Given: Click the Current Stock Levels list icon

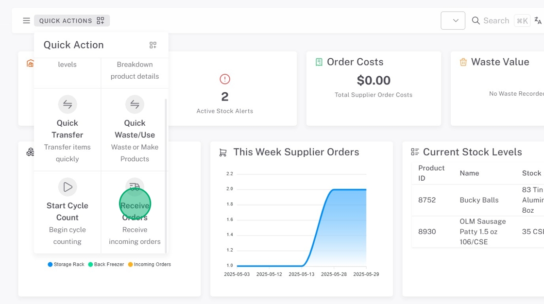Looking at the screenshot, I should click(415, 152).
